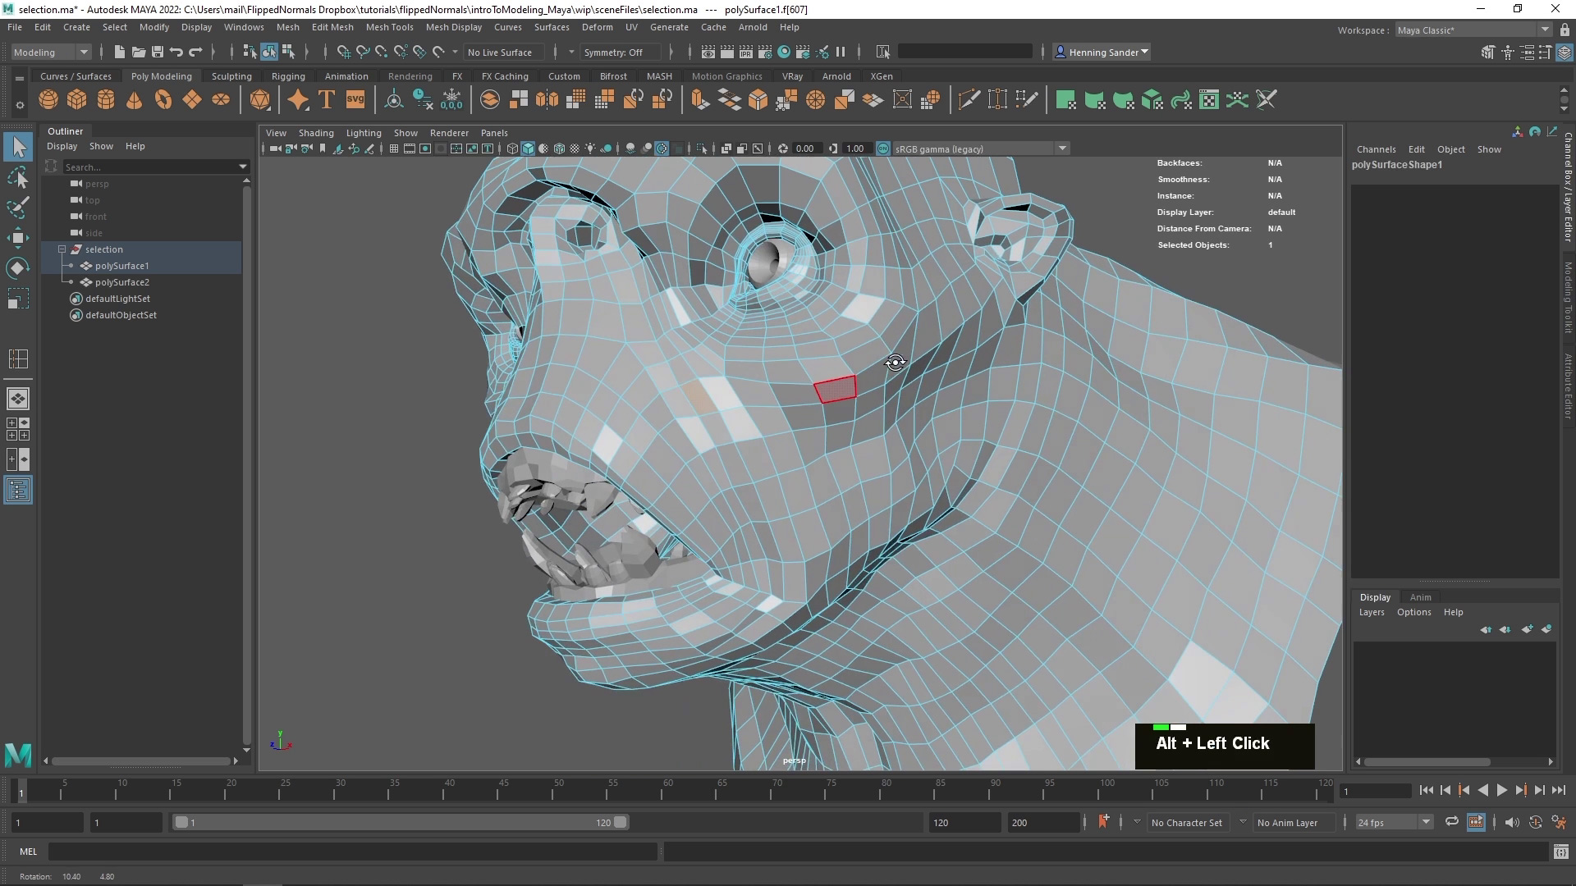The height and width of the screenshot is (886, 1576).
Task: Create a polygon cube from the shelf
Action: pos(76,98)
